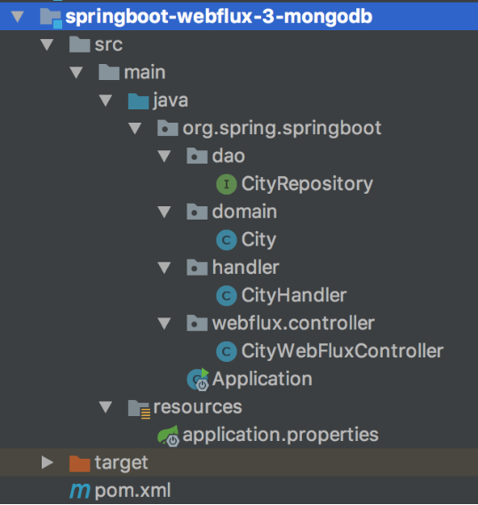The width and height of the screenshot is (478, 505).
Task: Click the springboot-webflux-3-mongodb module icon
Action: pyautogui.click(x=51, y=18)
